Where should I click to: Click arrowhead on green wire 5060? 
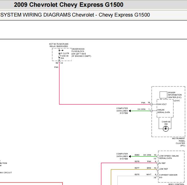click(130, 157)
